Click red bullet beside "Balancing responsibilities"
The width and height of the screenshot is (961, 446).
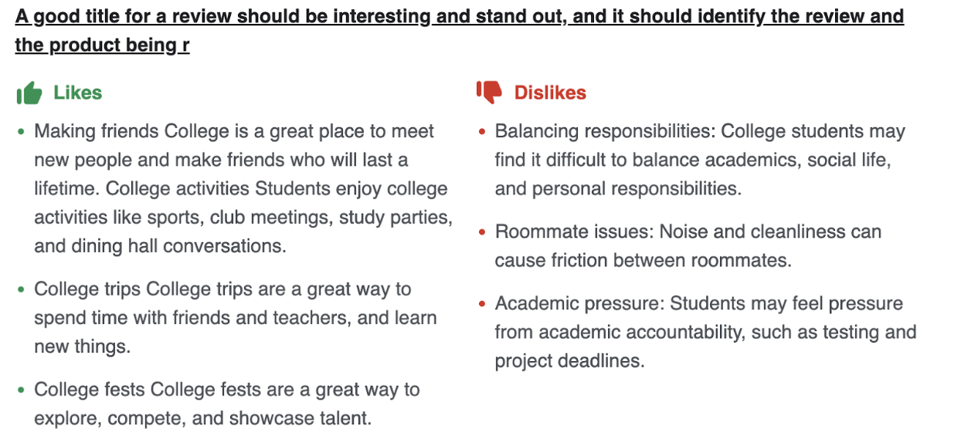(x=482, y=132)
